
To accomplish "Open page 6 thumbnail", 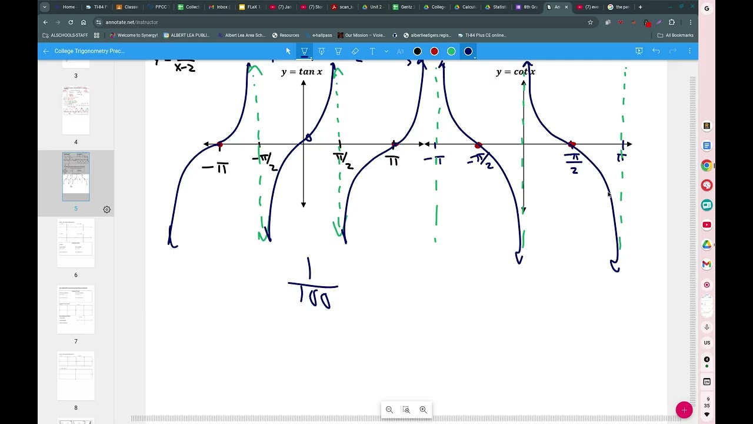I will tap(76, 243).
